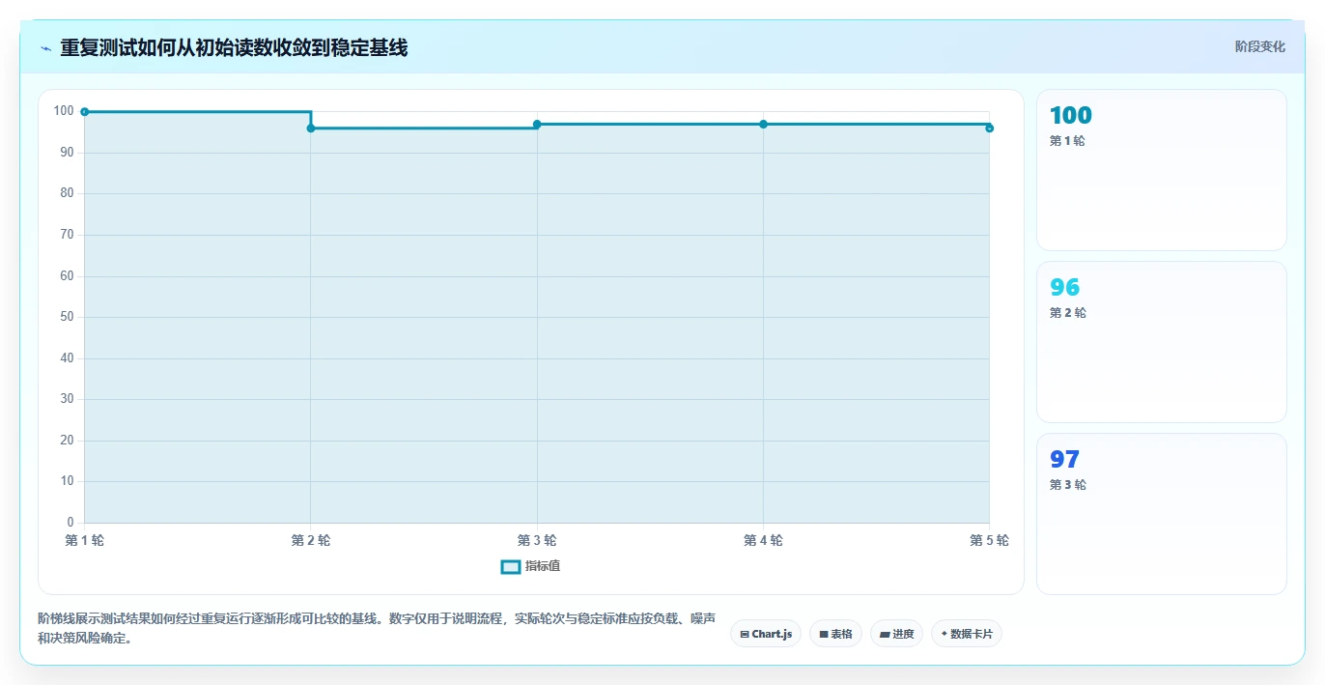Open the card showing 100
The height and width of the screenshot is (685, 1325).
point(1162,170)
